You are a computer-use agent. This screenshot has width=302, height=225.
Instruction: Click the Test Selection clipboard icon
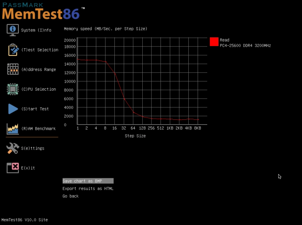(13, 50)
